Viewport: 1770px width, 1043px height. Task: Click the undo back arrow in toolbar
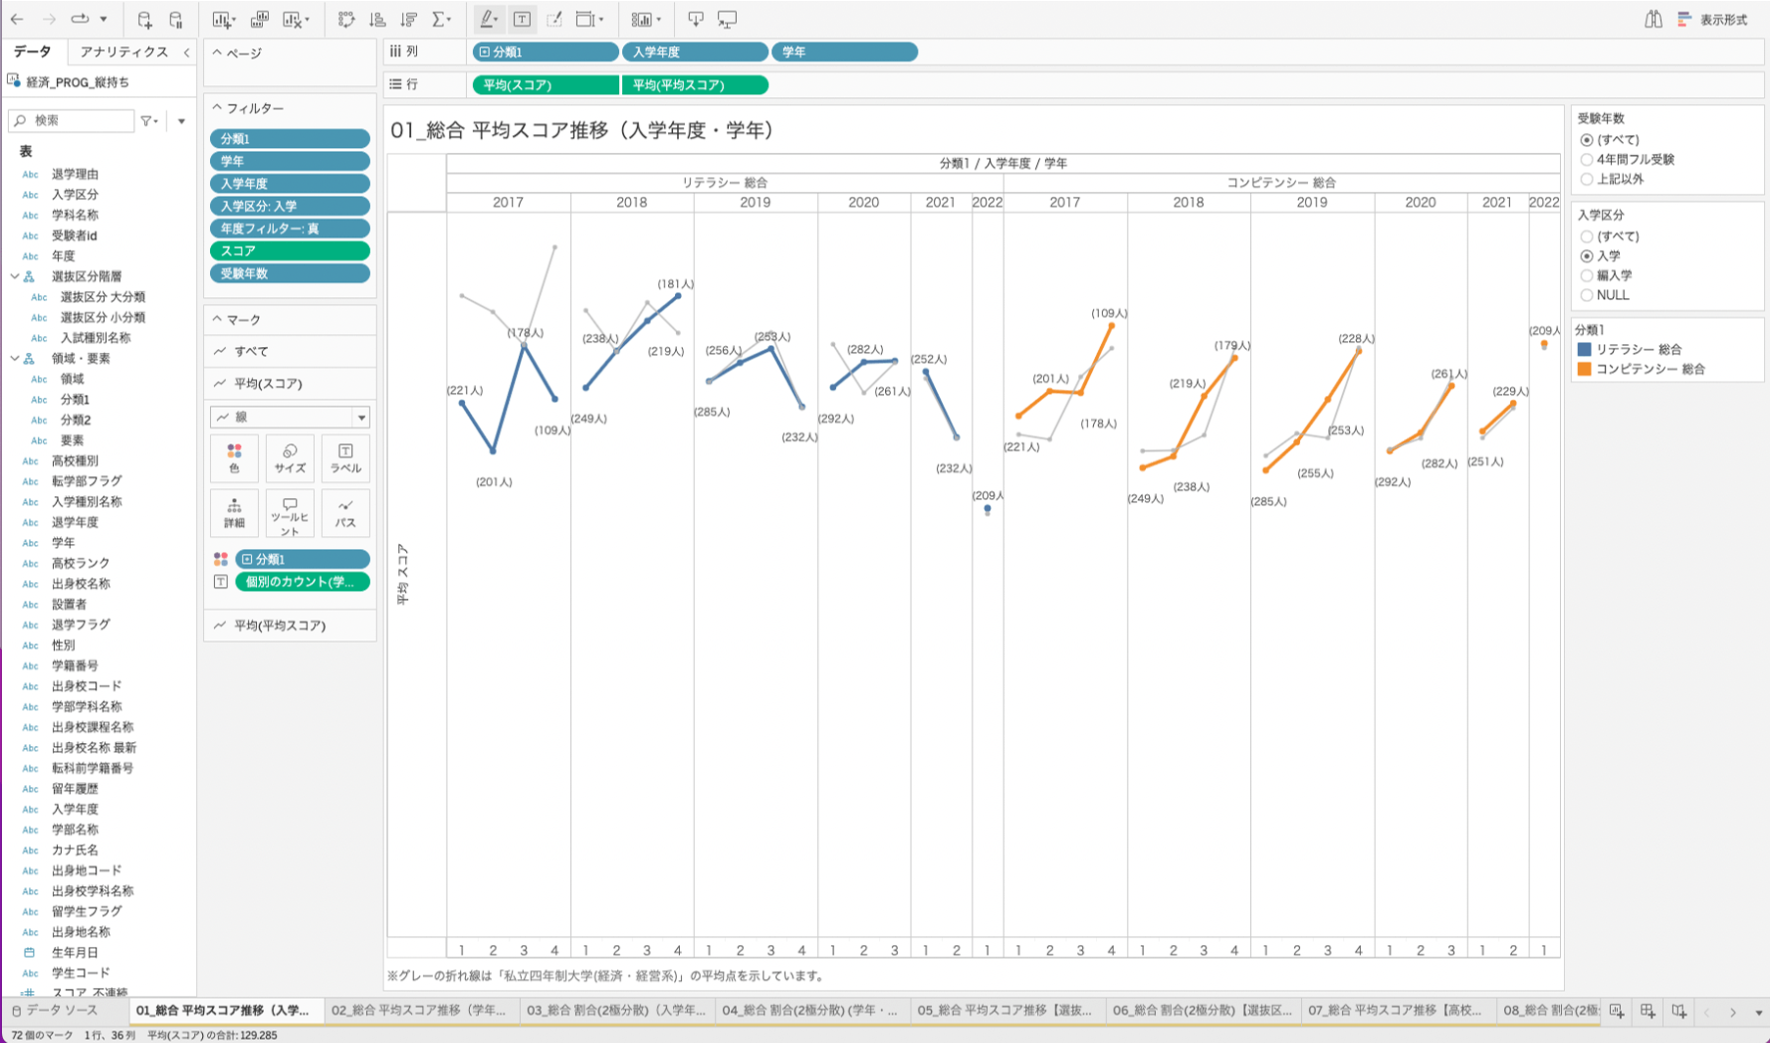point(17,20)
